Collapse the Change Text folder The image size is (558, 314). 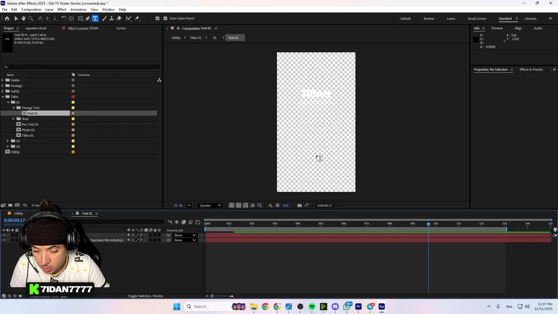(x=14, y=108)
